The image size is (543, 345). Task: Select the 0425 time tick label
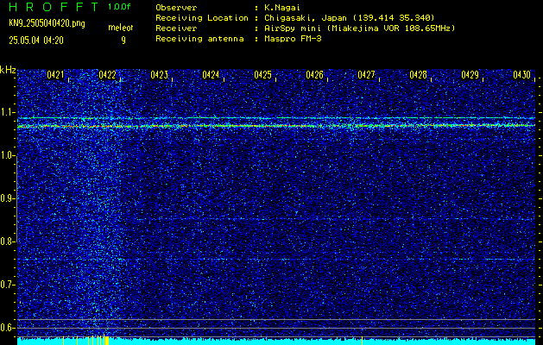(x=262, y=74)
